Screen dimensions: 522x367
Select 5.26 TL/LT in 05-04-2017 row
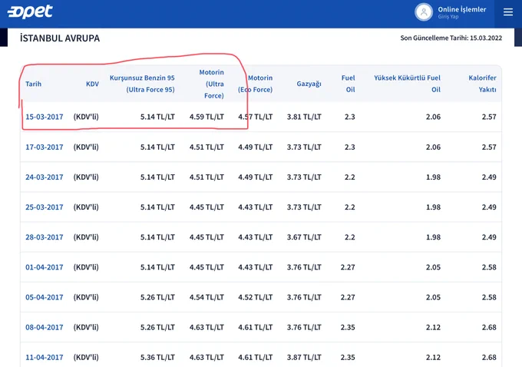point(157,297)
